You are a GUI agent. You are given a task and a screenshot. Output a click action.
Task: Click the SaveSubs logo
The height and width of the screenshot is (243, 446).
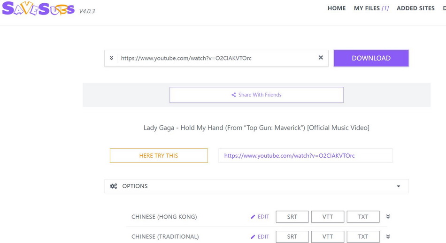pos(38,9)
